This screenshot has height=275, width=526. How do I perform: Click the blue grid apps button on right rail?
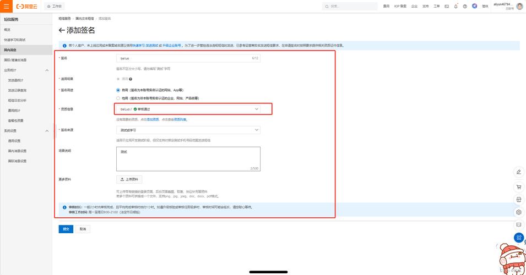click(x=519, y=238)
